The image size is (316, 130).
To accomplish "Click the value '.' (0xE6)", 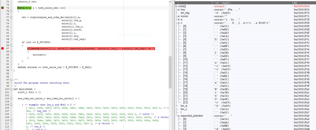I will tap(221, 76).
